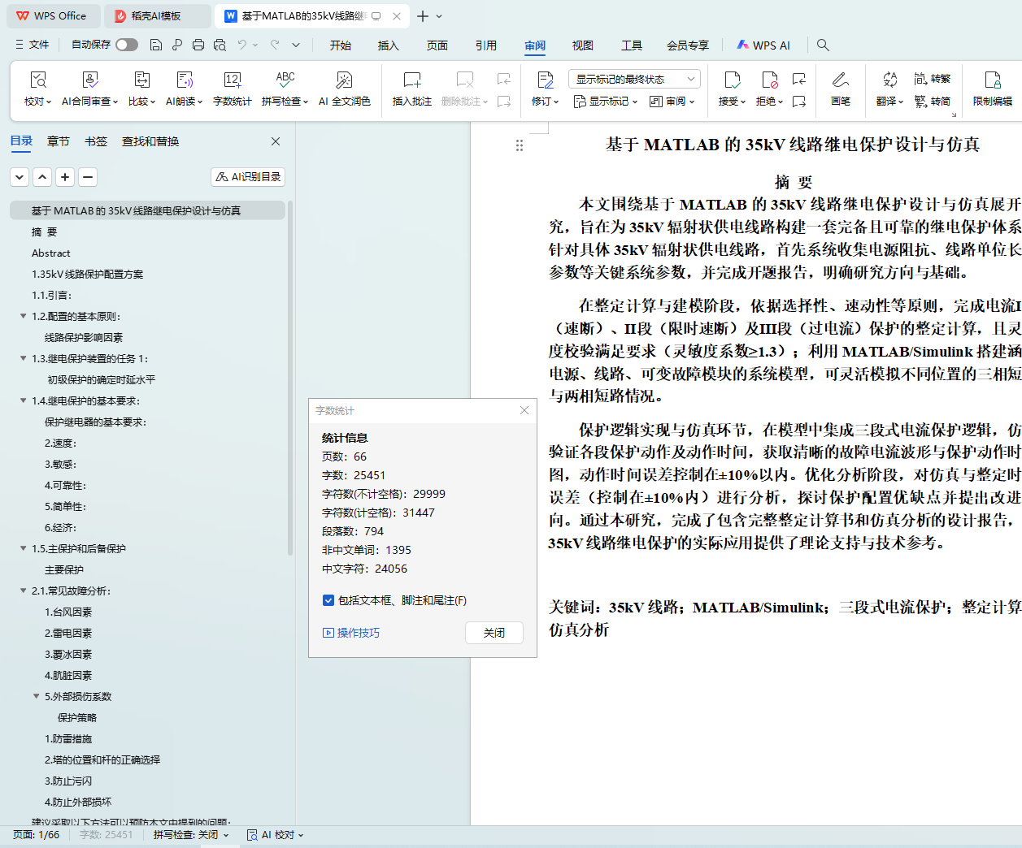
Task: Click the AI识别目录 button
Action: [x=248, y=176]
